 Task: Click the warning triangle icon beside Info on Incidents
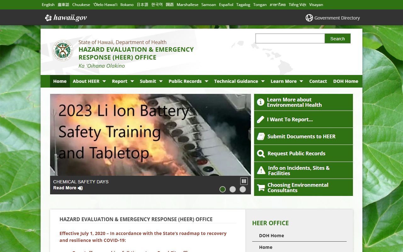(x=261, y=170)
